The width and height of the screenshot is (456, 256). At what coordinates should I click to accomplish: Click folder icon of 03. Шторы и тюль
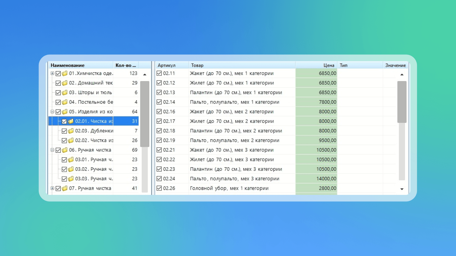[x=65, y=92]
